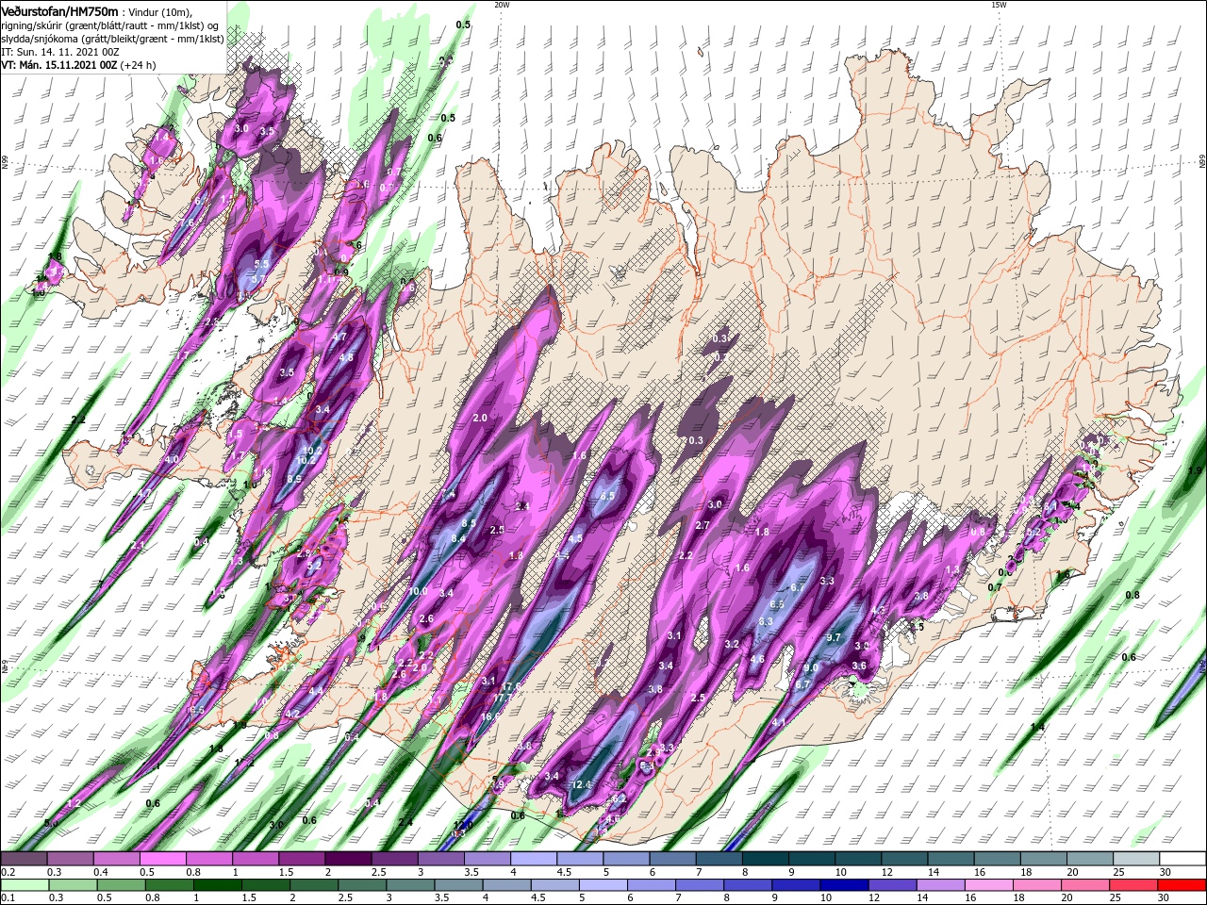Select the snow legend swatch for 0.2–0.3
Screen dimensions: 1207x905
[x=24, y=859]
